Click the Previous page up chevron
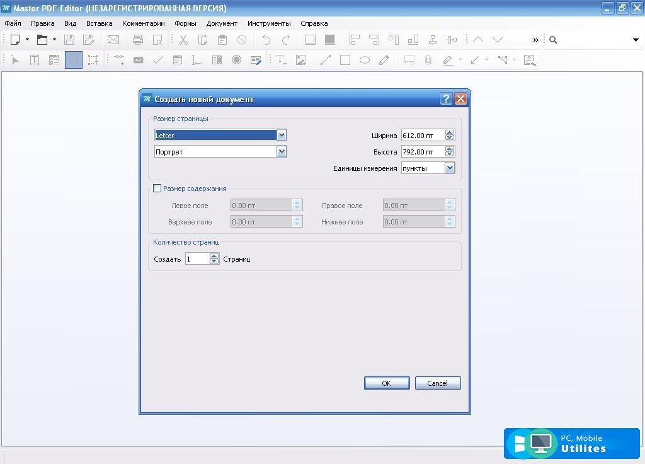 478,40
